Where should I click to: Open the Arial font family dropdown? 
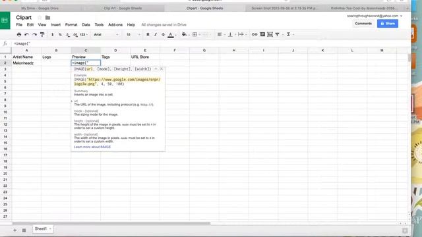point(105,34)
